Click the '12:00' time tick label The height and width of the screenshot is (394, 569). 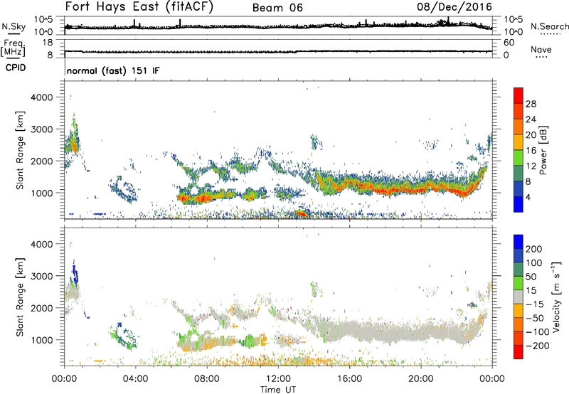(x=278, y=379)
